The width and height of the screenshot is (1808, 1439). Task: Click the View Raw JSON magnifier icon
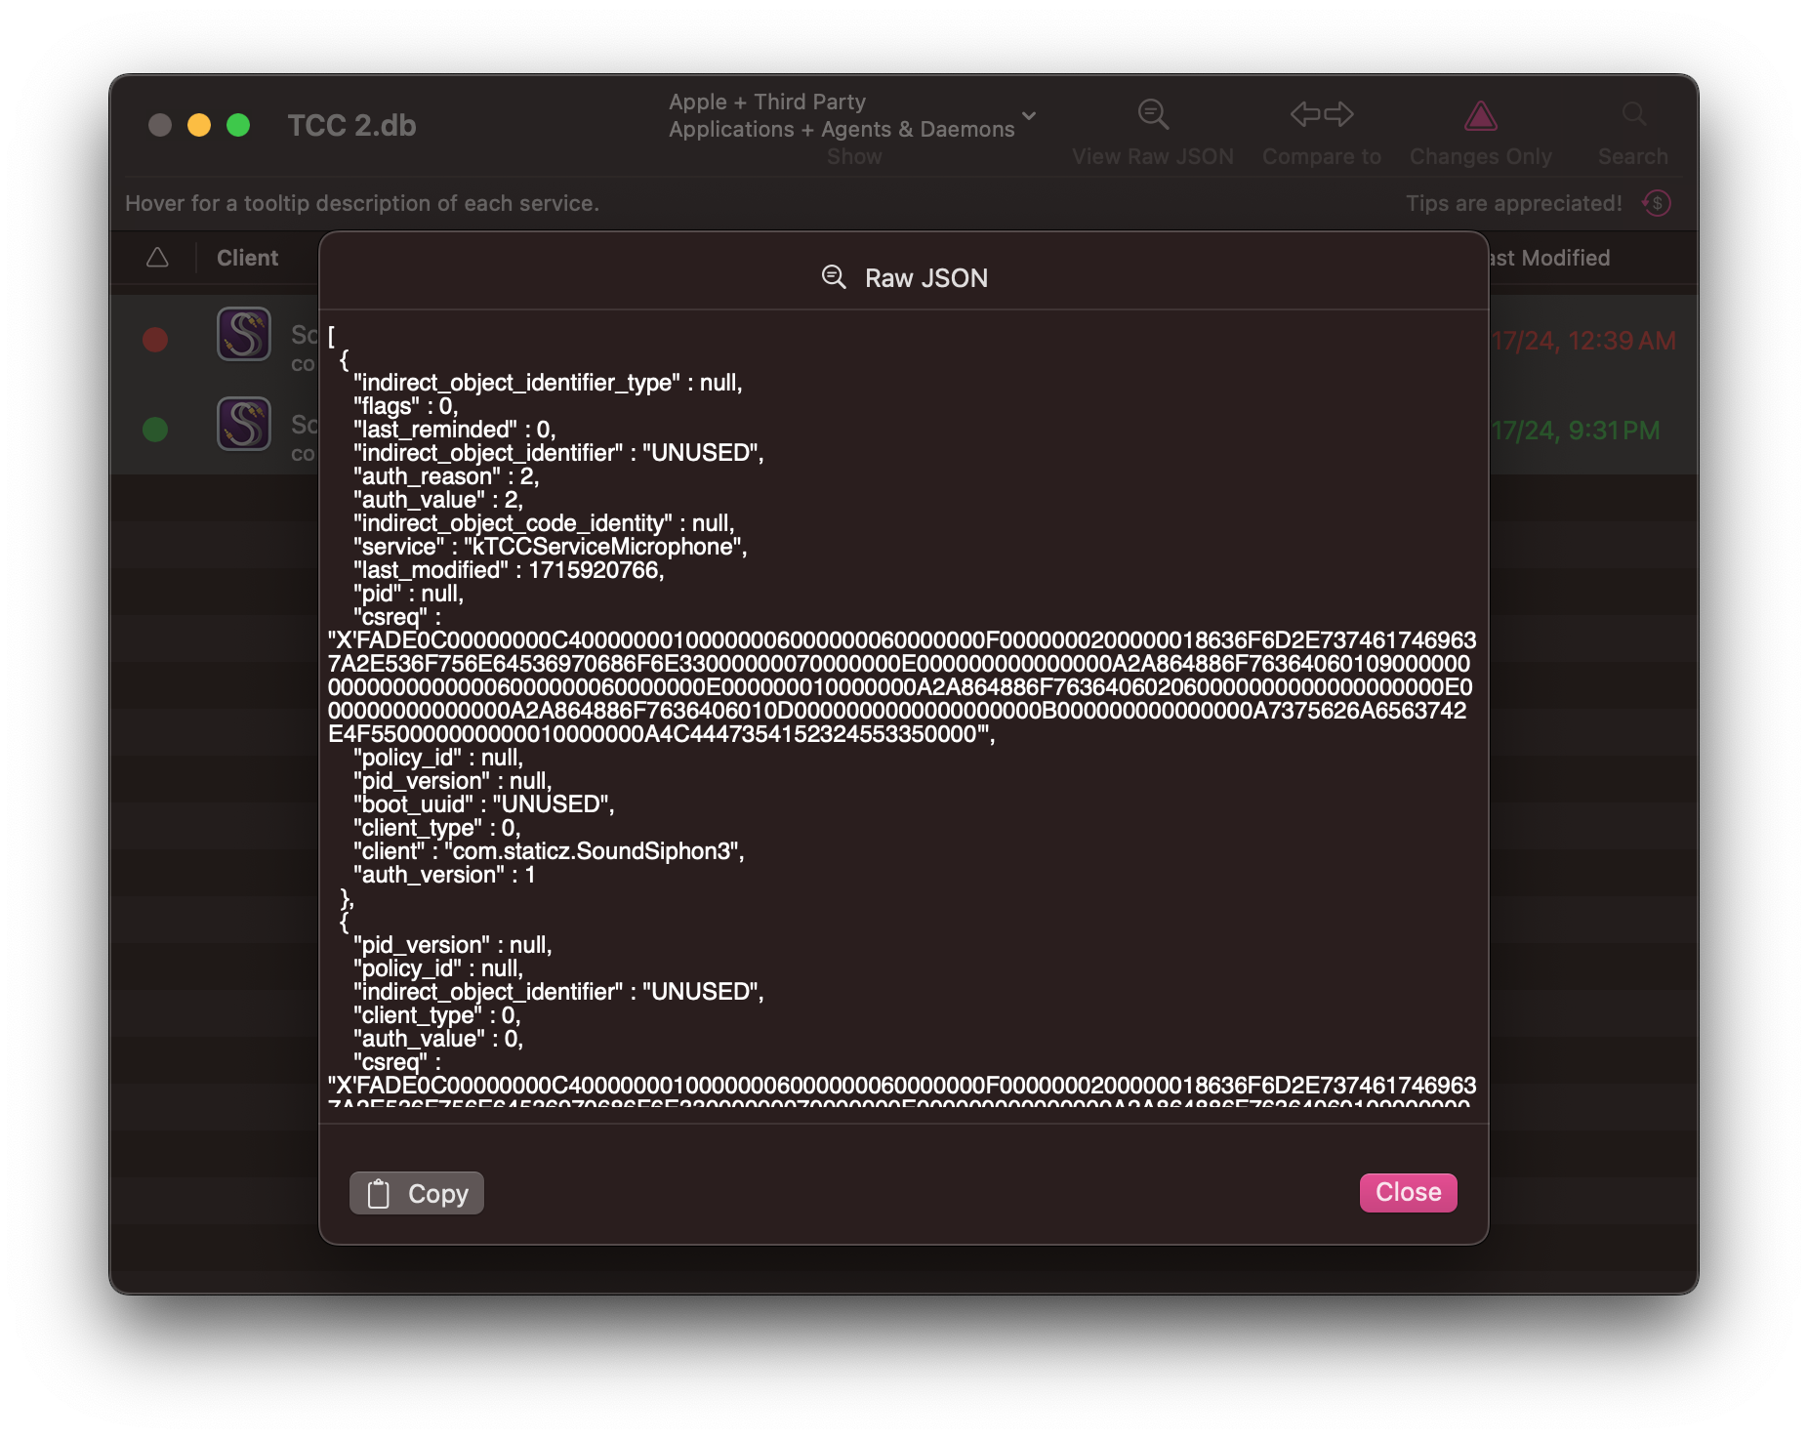pos(1153,115)
